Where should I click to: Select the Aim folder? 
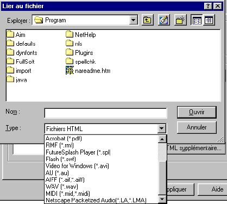click(16, 34)
